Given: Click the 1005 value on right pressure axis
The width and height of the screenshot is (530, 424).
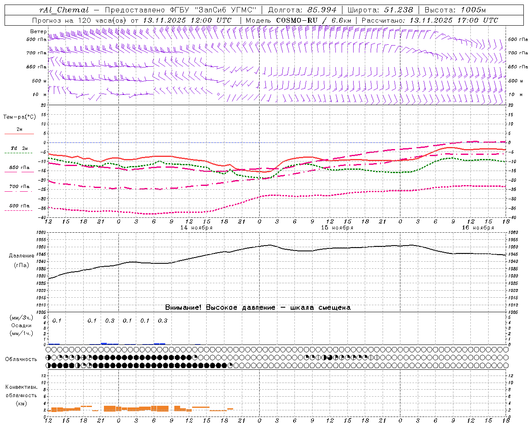Looking at the screenshot, I should 513,312.
